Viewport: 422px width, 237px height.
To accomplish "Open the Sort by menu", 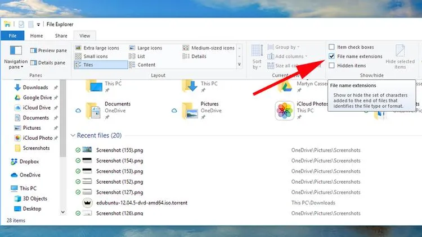I will tap(257, 57).
